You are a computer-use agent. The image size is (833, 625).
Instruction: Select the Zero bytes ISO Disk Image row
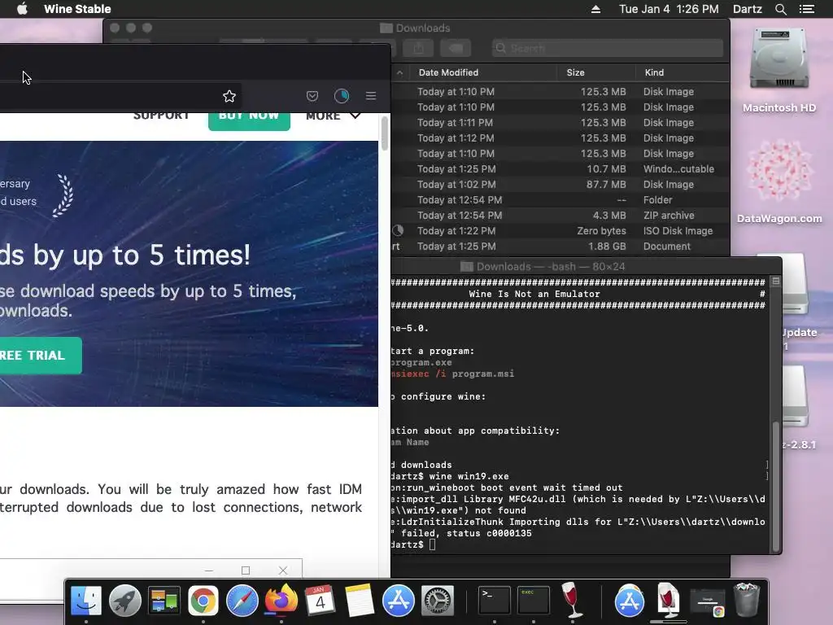point(560,230)
